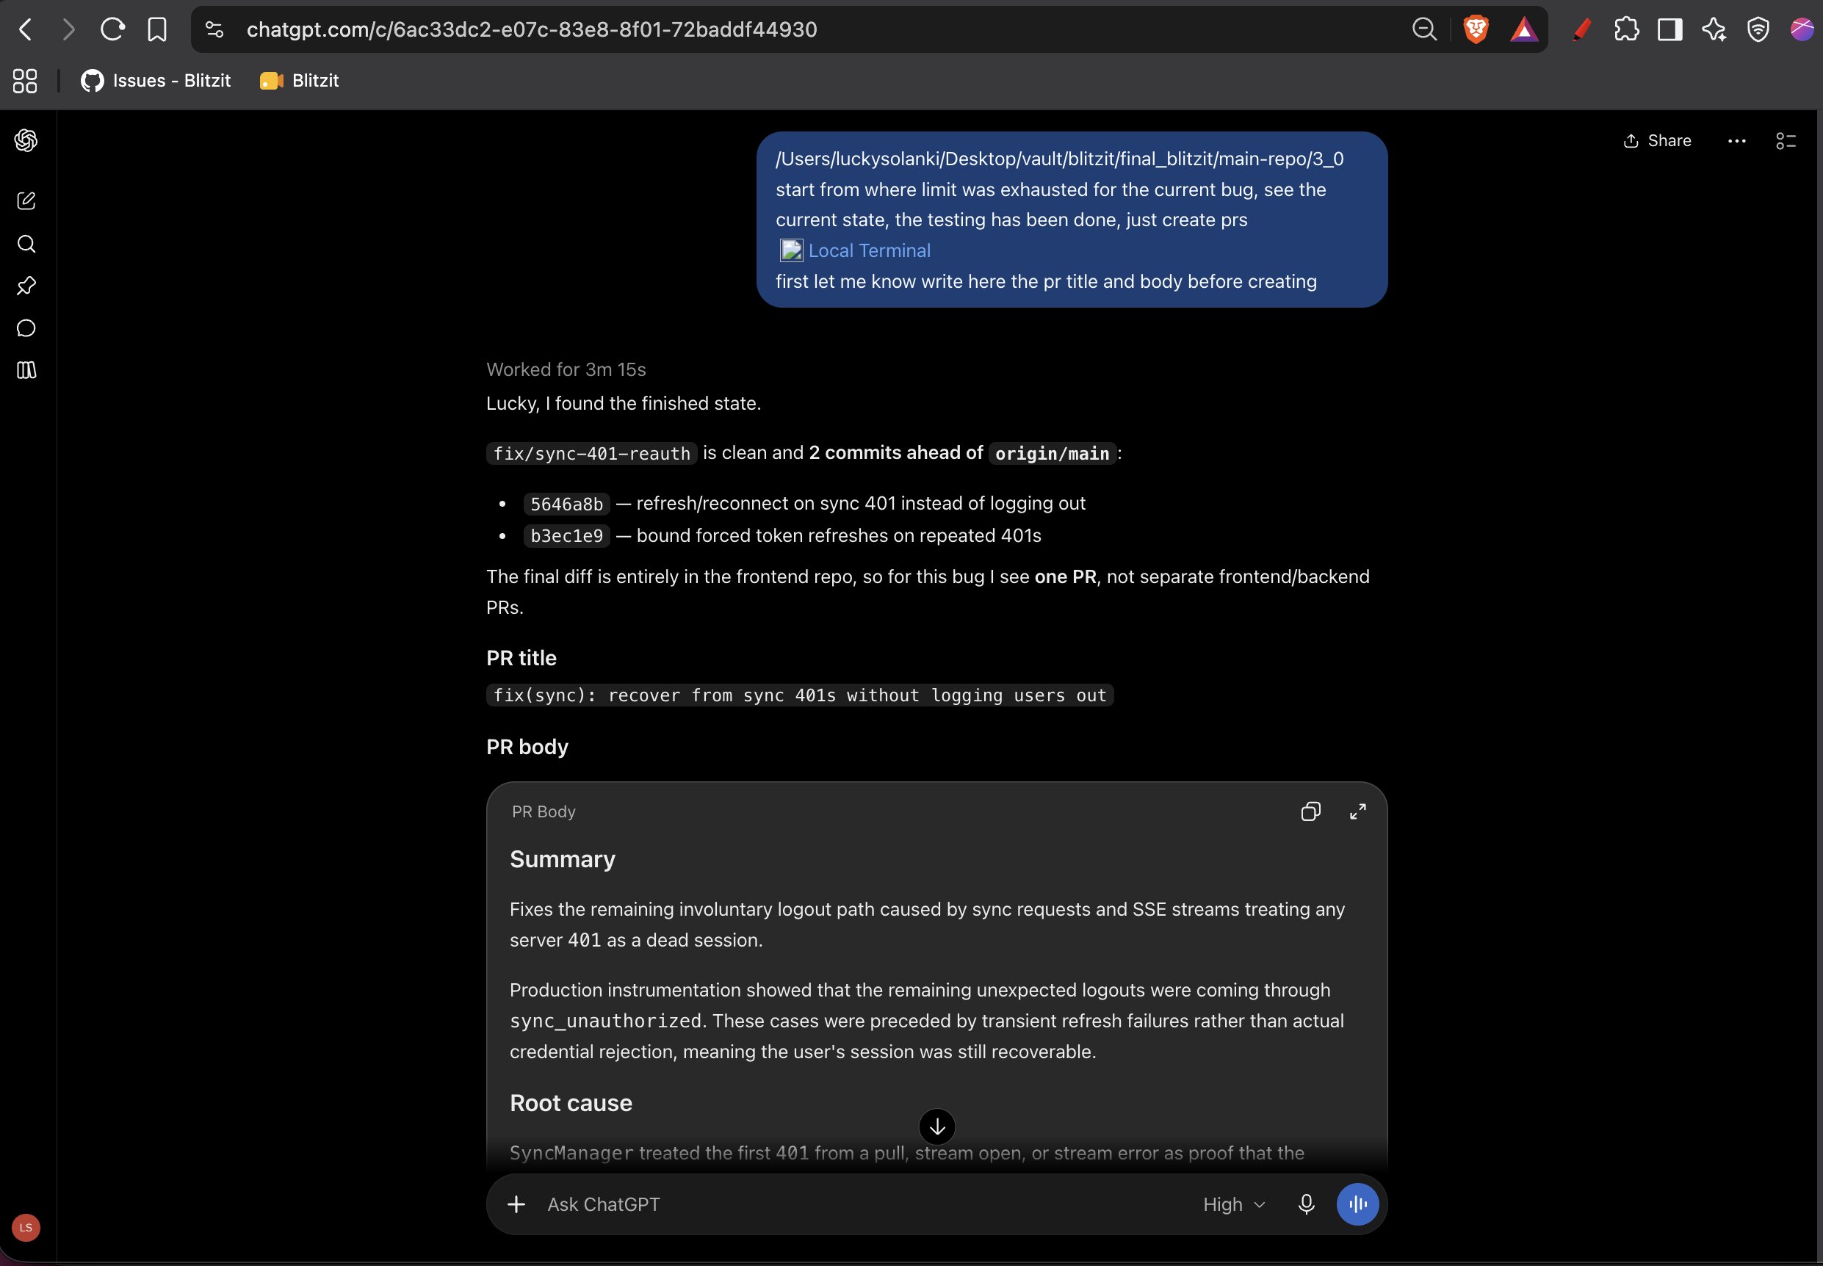
Task: Click the PR title code text
Action: pyautogui.click(x=800, y=695)
